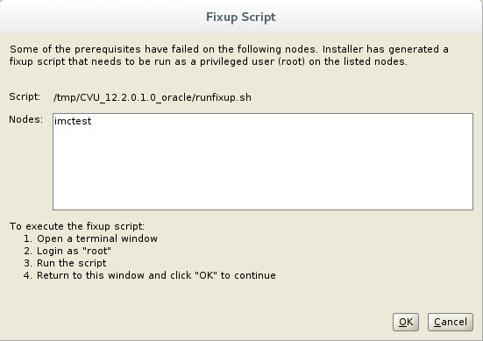Click "To execute the fixup script:" heading

coord(77,226)
